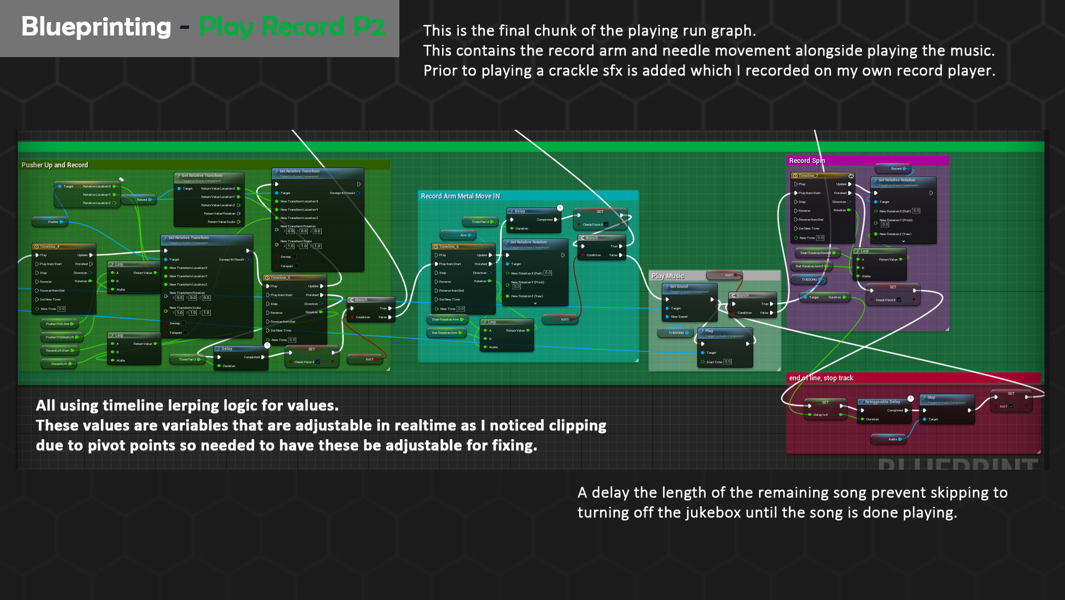Click the stopwatch badge on the Delay node
Viewport: 1065px width, 600px height.
coord(560,207)
